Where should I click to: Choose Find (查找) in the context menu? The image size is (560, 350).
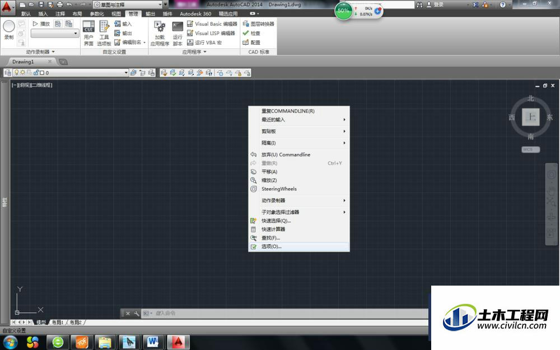coord(299,238)
